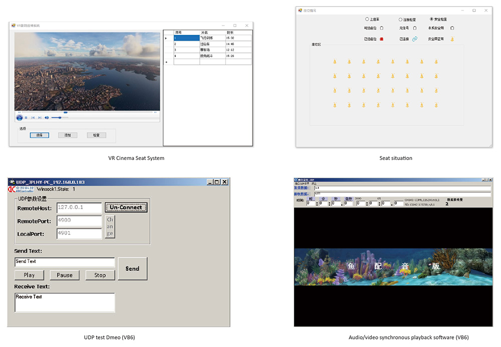Click last seat icon in top seat row
Image resolution: width=501 pixels, height=347 pixels.
436,61
